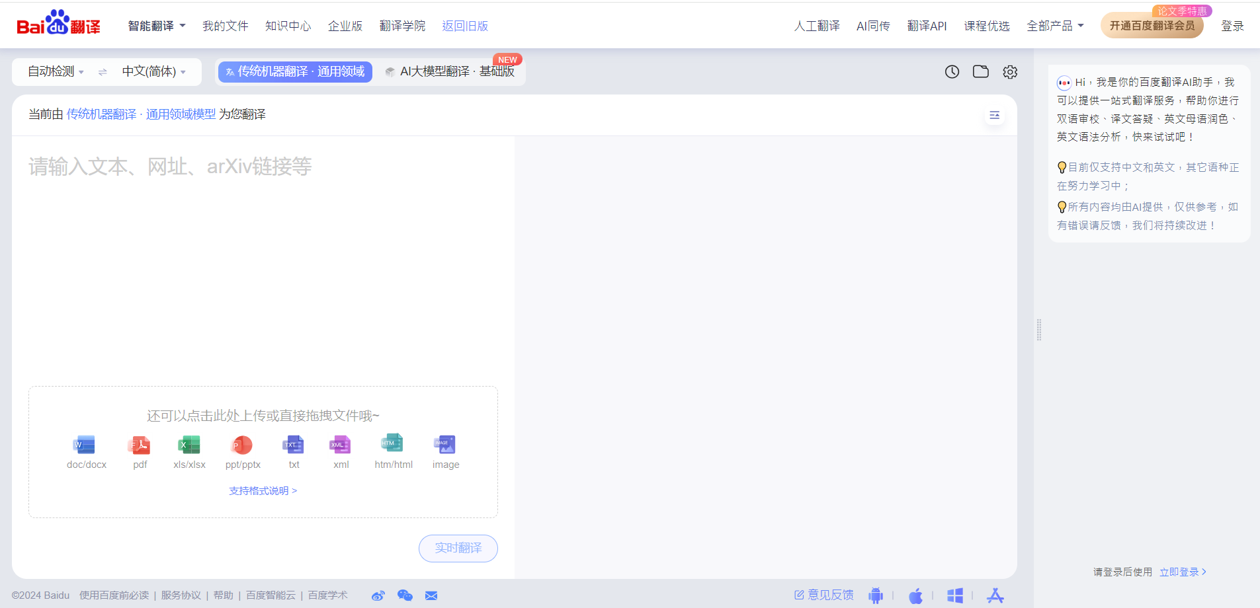Open AI同传 page
Image resolution: width=1260 pixels, height=608 pixels.
873,26
